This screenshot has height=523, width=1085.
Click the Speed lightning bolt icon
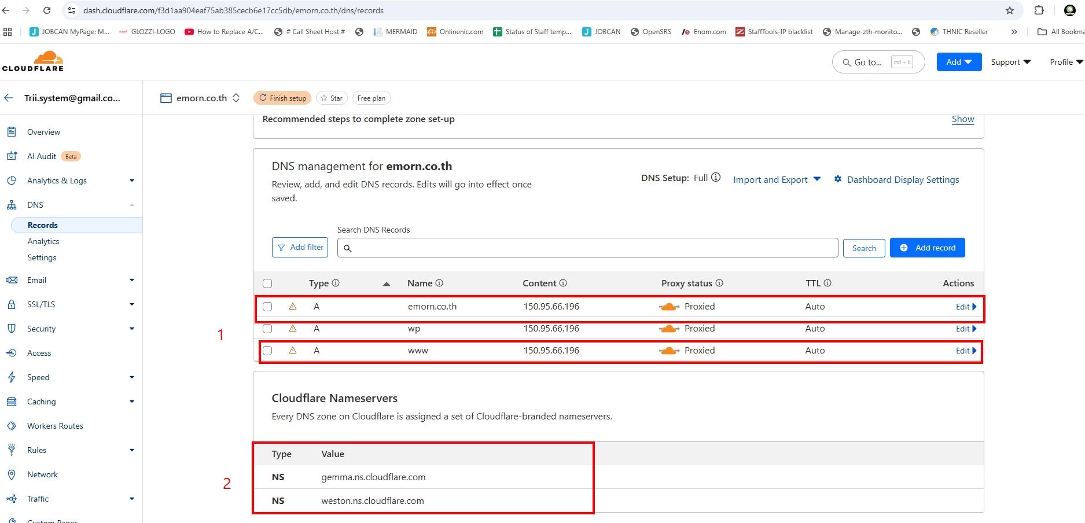pos(12,377)
